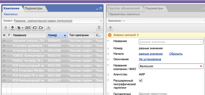
Task: Select campaign number cell 39908453
Action: click(57, 41)
